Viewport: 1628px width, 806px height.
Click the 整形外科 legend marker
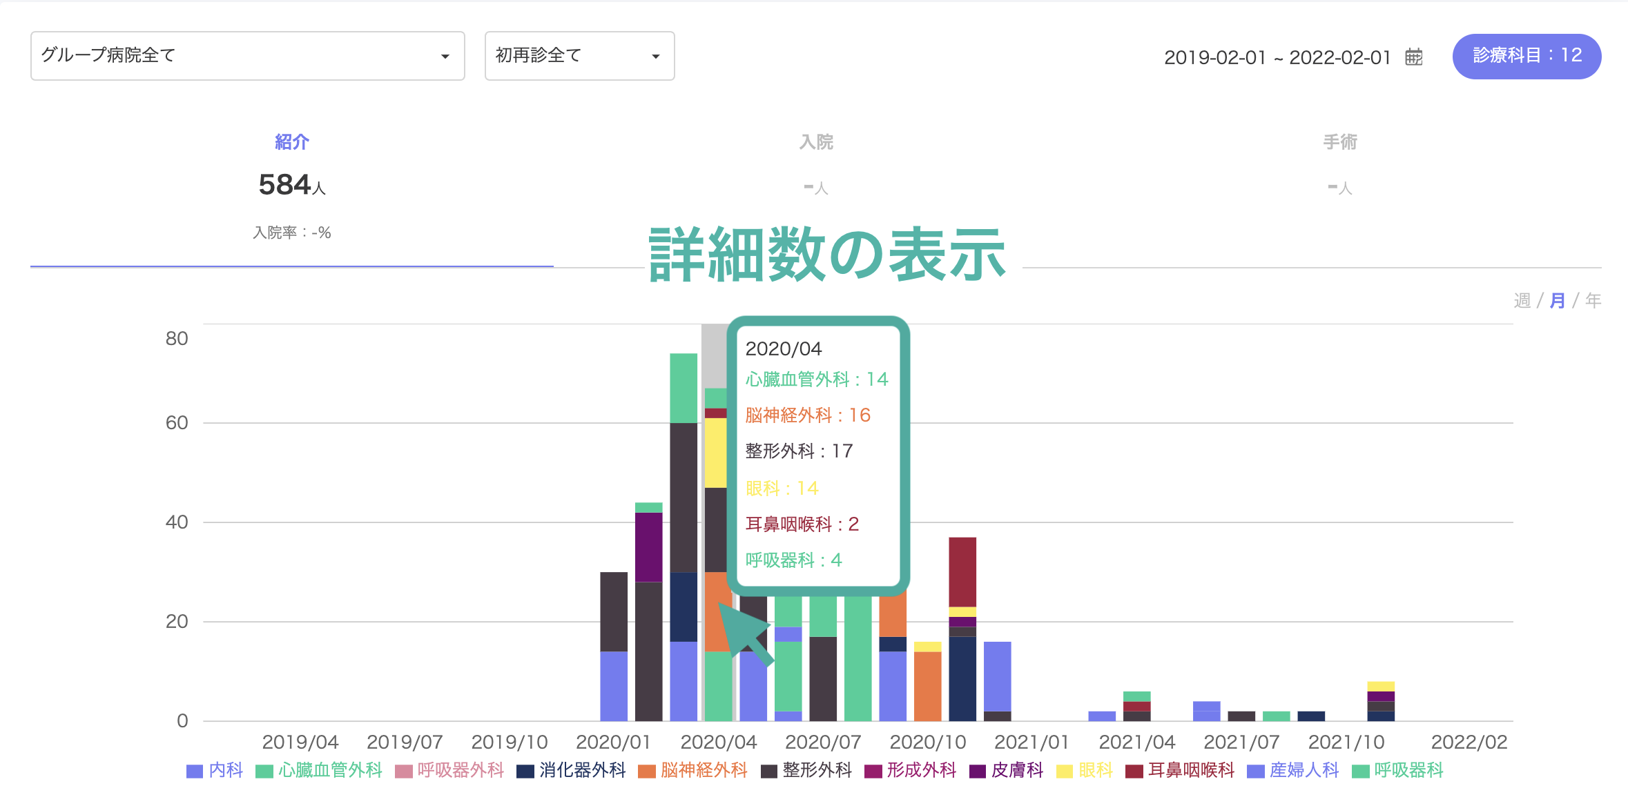768,771
